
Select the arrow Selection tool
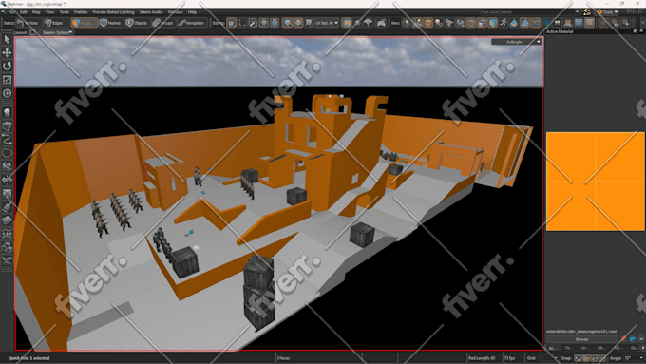pos(7,40)
